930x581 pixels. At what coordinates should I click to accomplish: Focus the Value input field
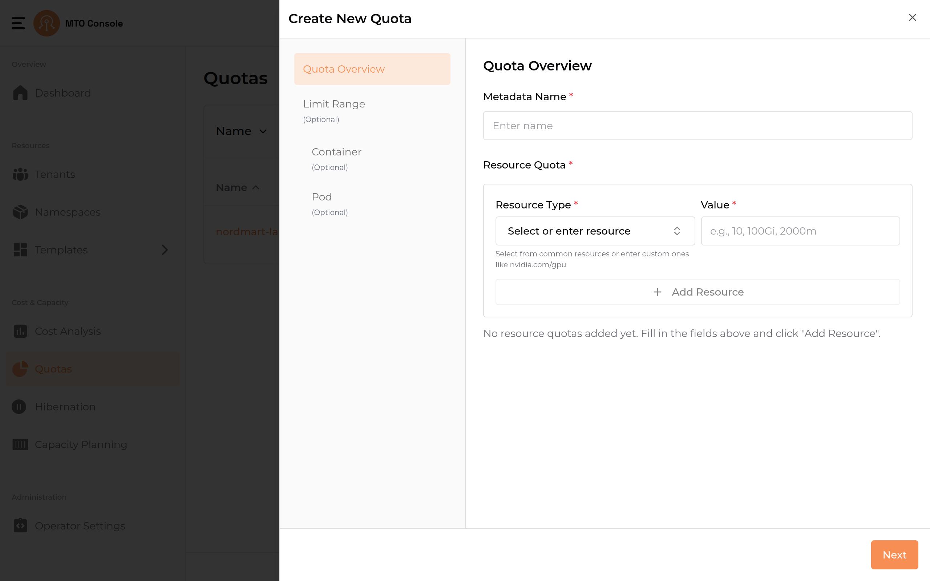800,231
